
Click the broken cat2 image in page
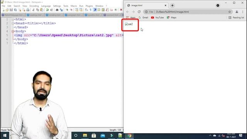click(129, 24)
